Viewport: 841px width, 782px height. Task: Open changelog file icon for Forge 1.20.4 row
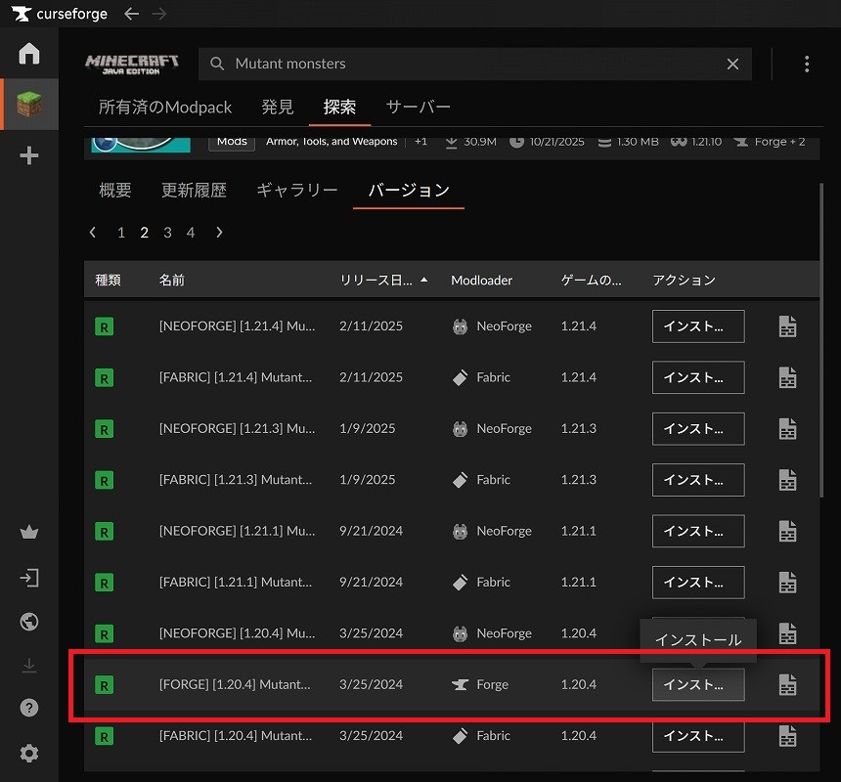click(x=787, y=685)
